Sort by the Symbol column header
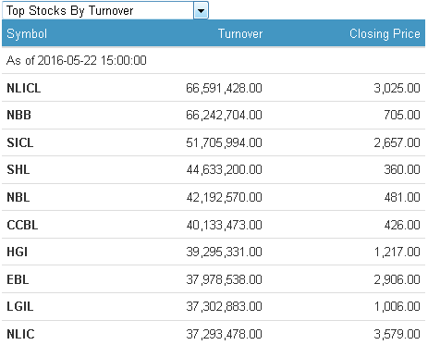The height and width of the screenshot is (345, 428). click(x=27, y=34)
